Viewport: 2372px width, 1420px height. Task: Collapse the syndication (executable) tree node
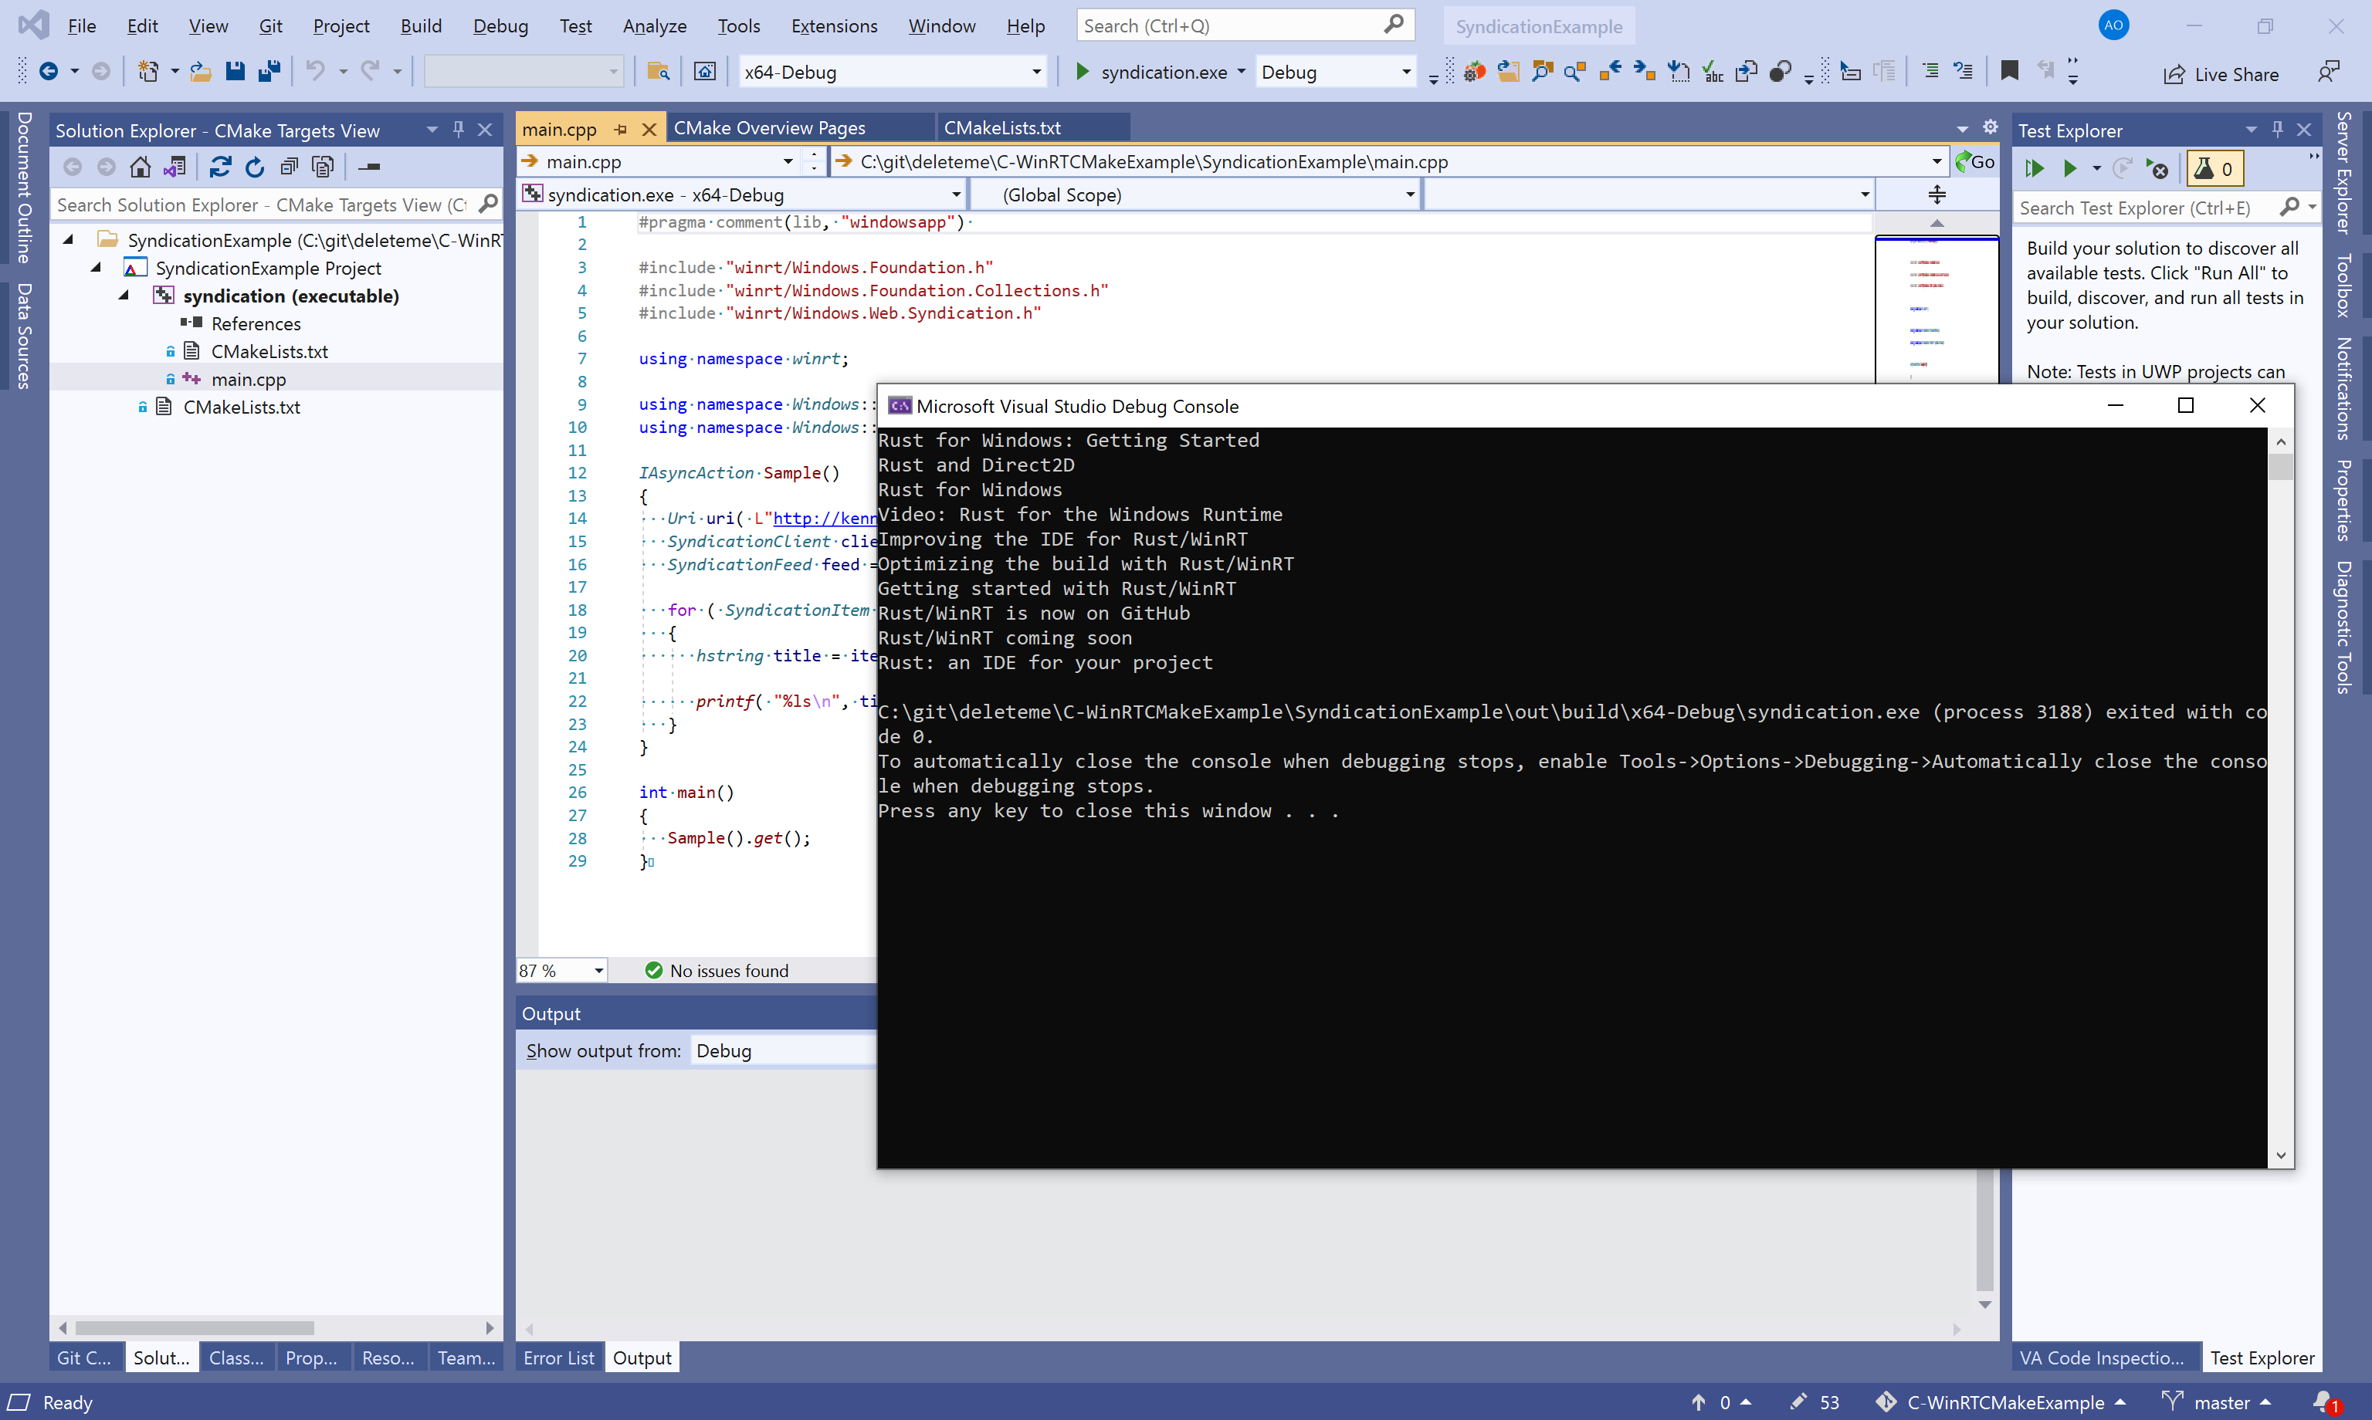click(124, 296)
